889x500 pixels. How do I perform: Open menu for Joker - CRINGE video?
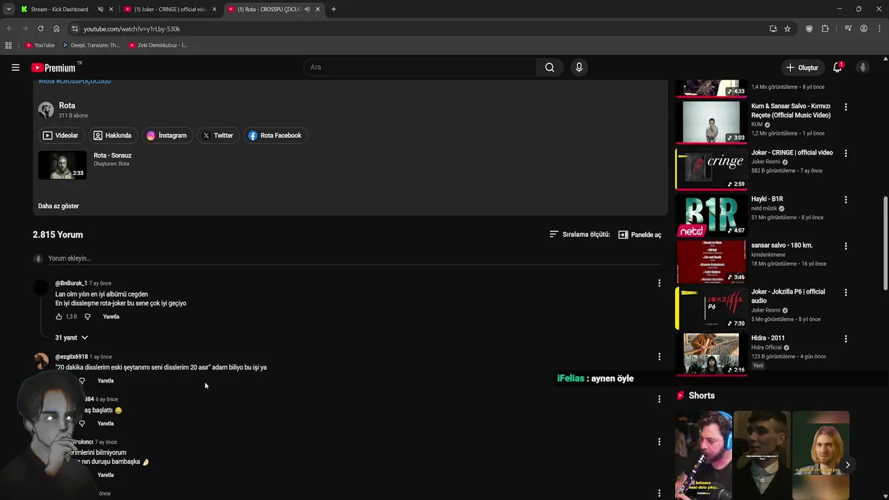[x=845, y=153]
